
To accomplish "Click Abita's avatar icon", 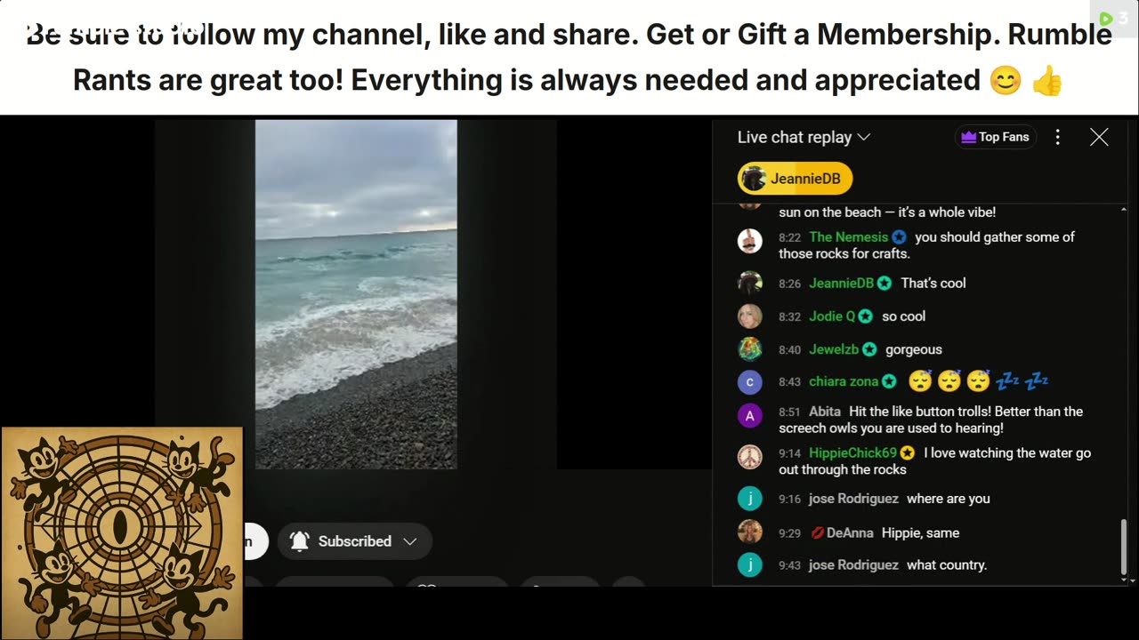I will click(750, 415).
